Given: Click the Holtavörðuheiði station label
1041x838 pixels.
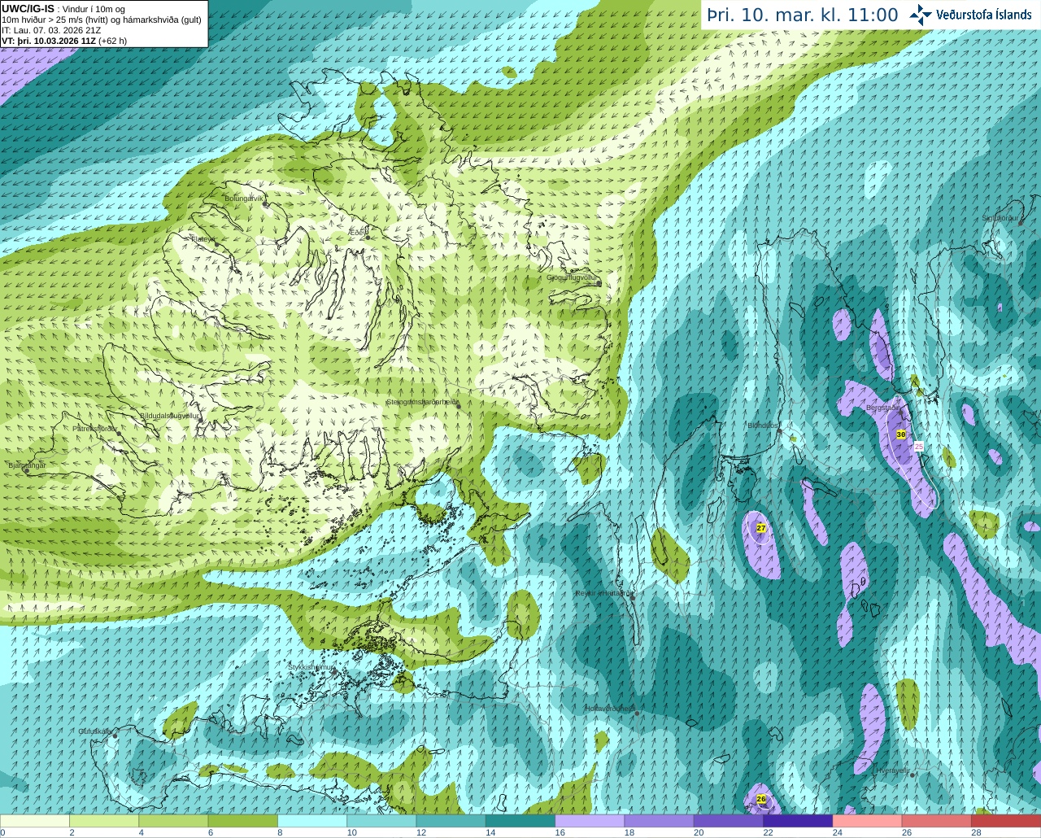Looking at the screenshot, I should point(610,709).
